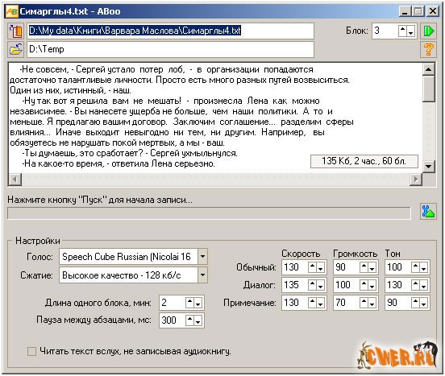Decrease Примечание speed with down arrow
445x376 pixels.
[320, 303]
